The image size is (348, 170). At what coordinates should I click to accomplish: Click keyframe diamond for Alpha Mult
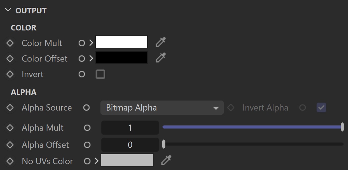[x=10, y=128]
